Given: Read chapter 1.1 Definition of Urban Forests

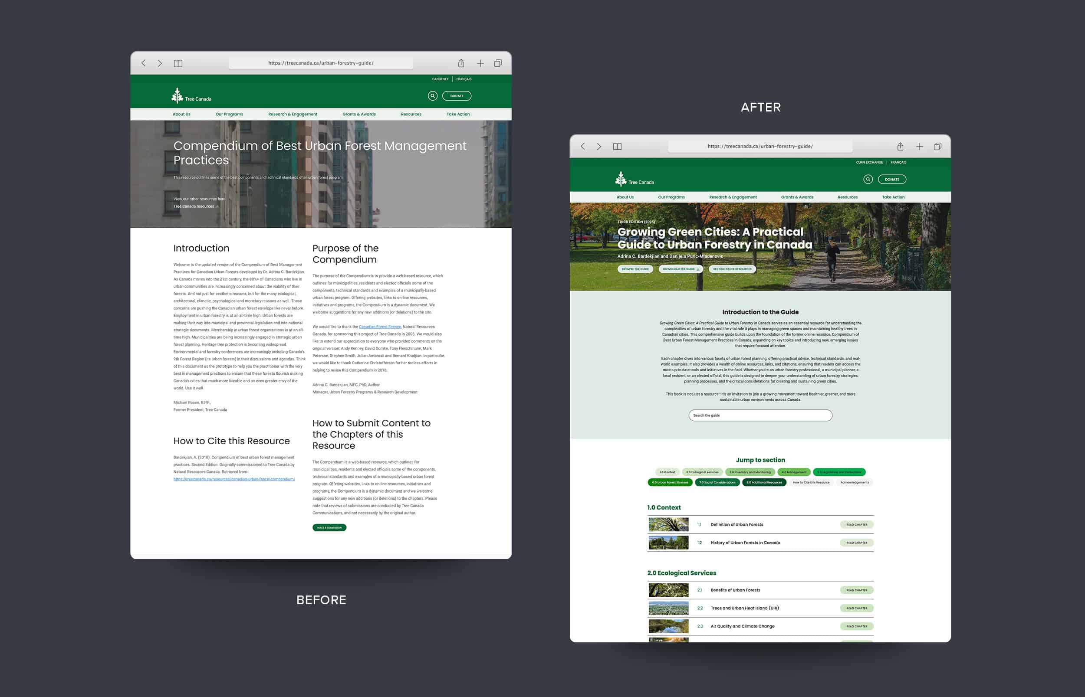Looking at the screenshot, I should click(857, 525).
